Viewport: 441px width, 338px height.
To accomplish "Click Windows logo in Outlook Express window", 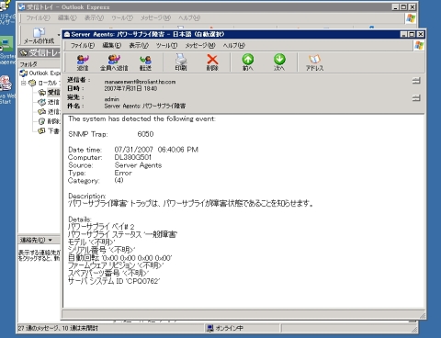I will tap(411, 18).
